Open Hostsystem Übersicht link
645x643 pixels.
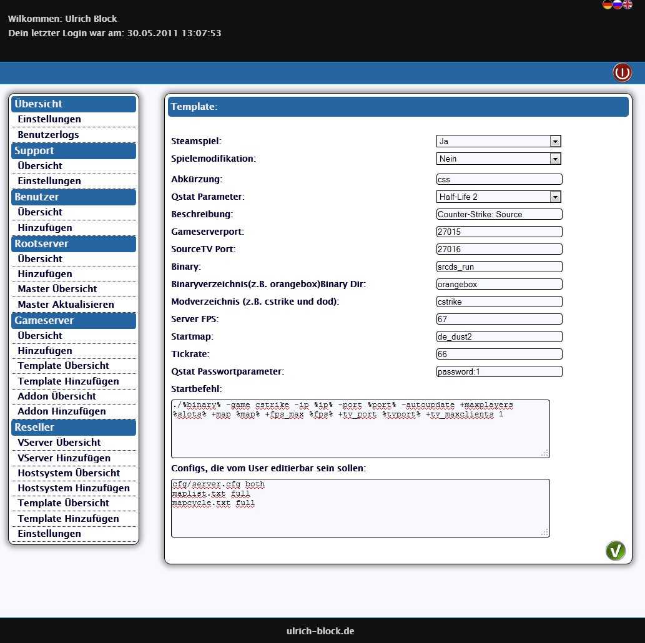point(69,473)
